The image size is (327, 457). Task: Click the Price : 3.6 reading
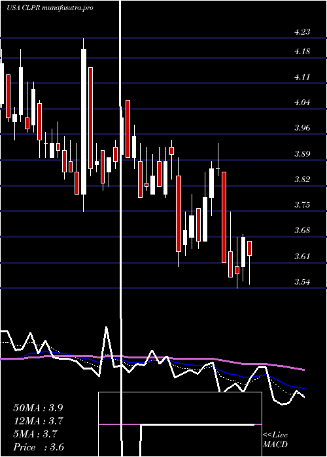(39, 447)
